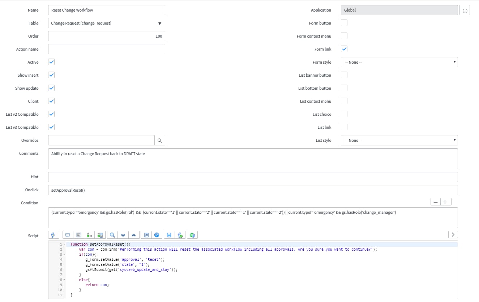This screenshot has height=302, width=479.
Task: Check the List banner button checkbox
Action: [x=344, y=75]
